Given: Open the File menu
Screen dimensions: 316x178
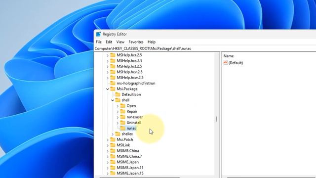Looking at the screenshot, I should click(x=99, y=42).
